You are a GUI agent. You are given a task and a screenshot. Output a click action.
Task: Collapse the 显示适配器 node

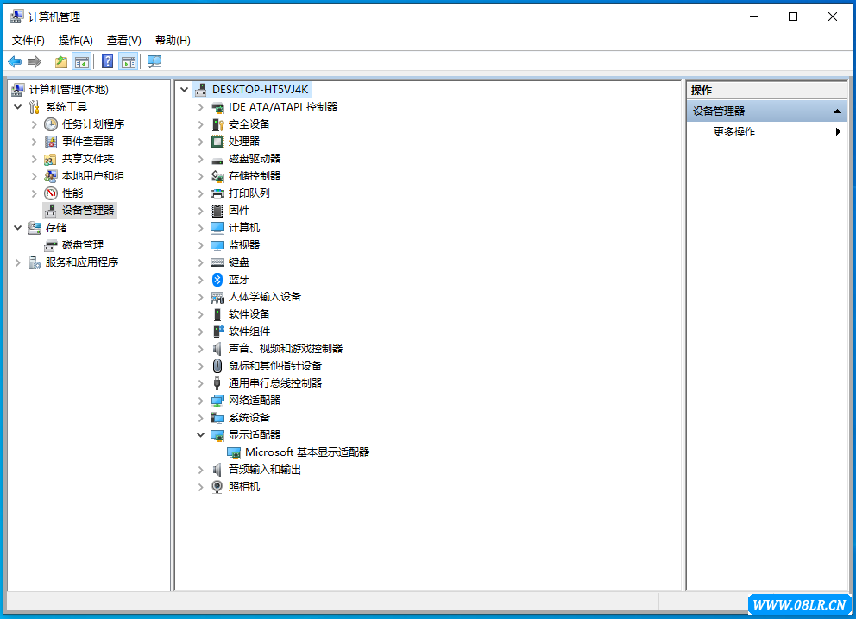pyautogui.click(x=201, y=435)
